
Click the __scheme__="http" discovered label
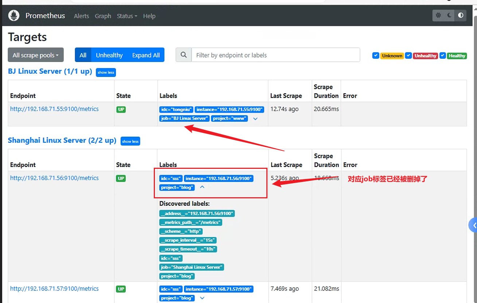pyautogui.click(x=181, y=232)
